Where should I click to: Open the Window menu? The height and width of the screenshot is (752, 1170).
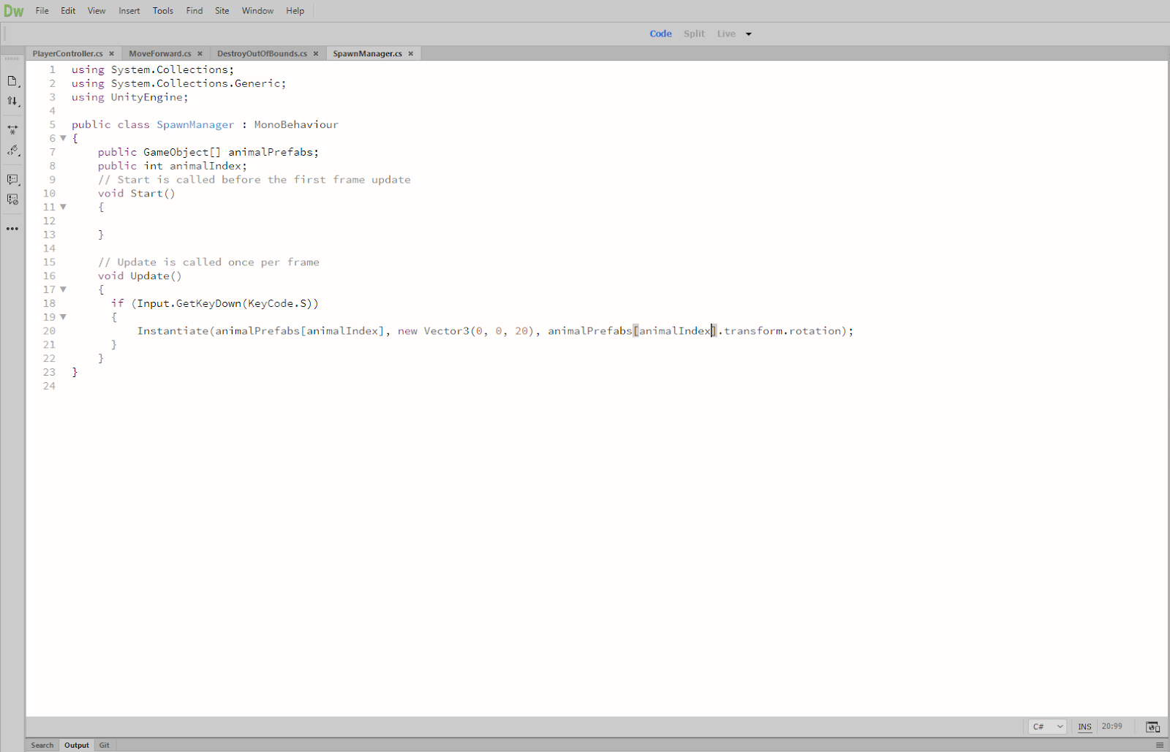tap(257, 11)
